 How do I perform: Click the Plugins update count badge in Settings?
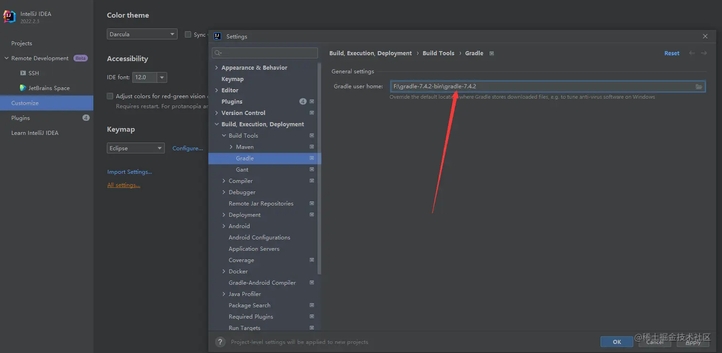tap(303, 102)
